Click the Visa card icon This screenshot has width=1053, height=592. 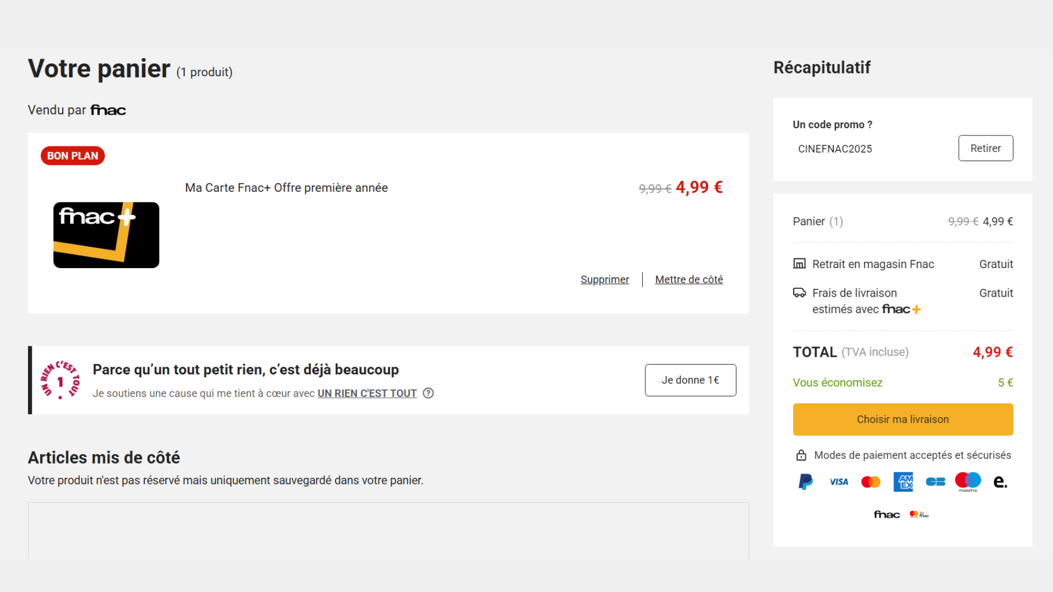coord(839,482)
